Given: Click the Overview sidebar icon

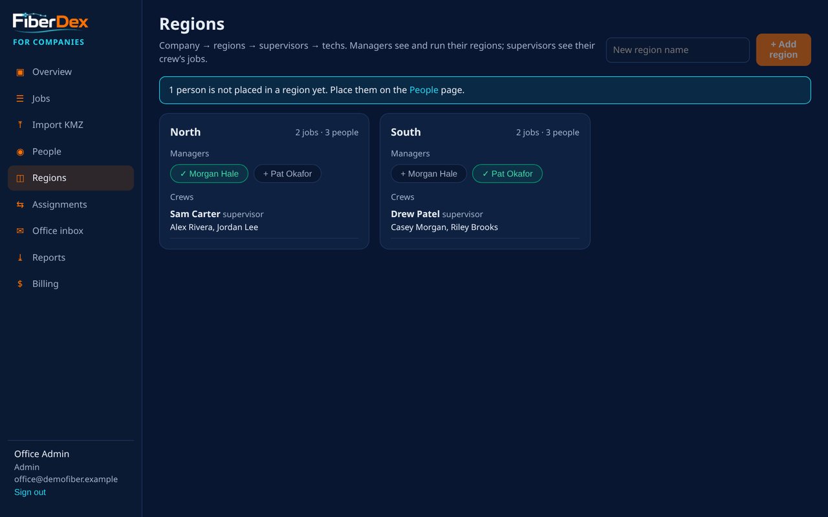Looking at the screenshot, I should click(x=20, y=72).
